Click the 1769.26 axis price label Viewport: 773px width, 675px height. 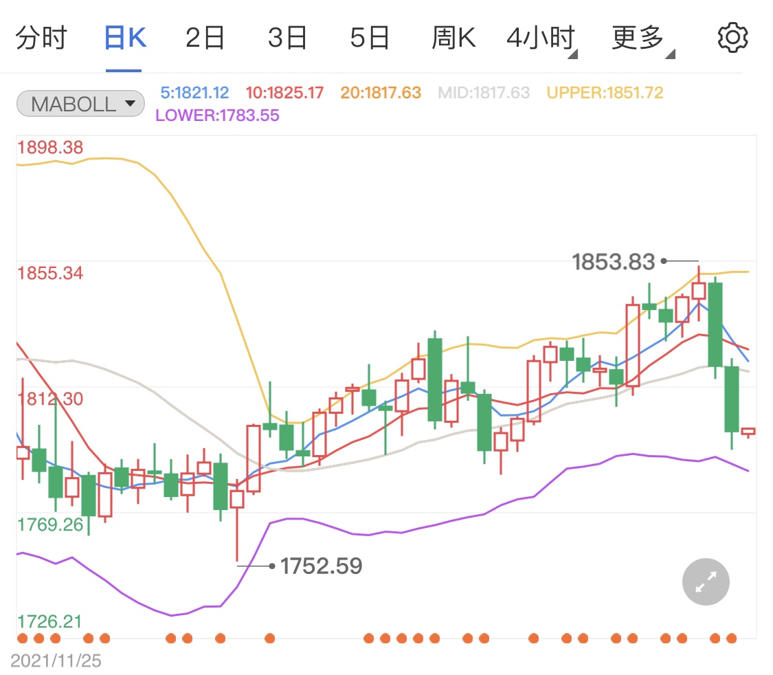point(50,524)
